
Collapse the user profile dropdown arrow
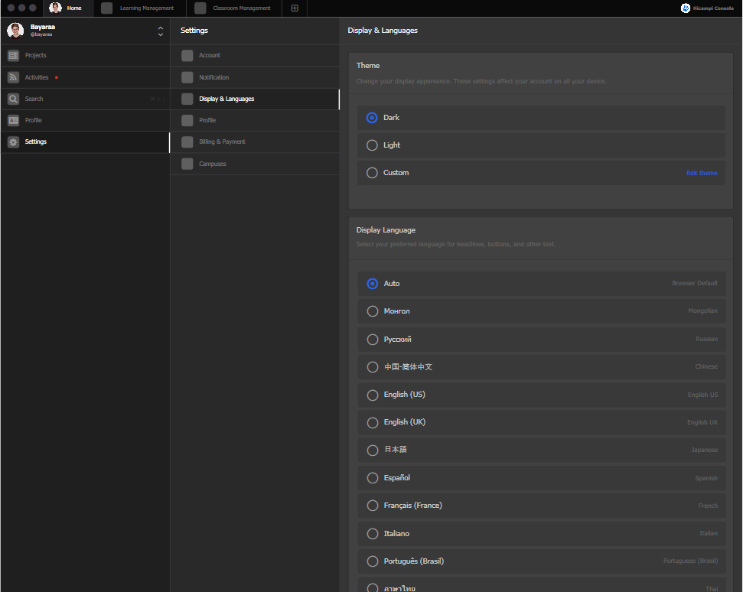tap(160, 34)
